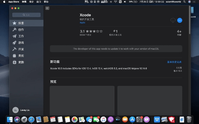This screenshot has height=124, width=199.
Task: Open the 帮助 (Help) menu
Action: (x=46, y=2)
